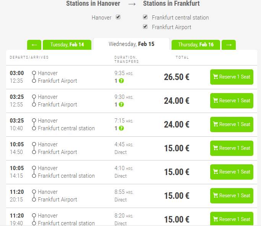Reserve 1 seat for 11:20 arriving 19:40
Screen dimensions: 261x226
[232, 219]
